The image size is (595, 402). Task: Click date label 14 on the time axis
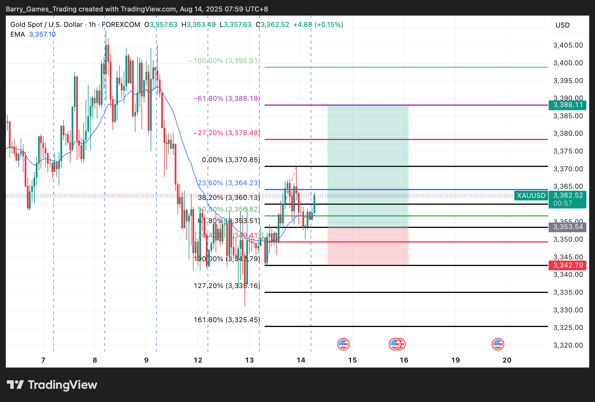pos(301,360)
